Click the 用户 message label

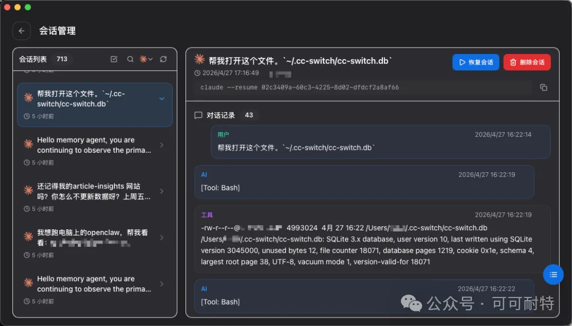click(x=224, y=135)
